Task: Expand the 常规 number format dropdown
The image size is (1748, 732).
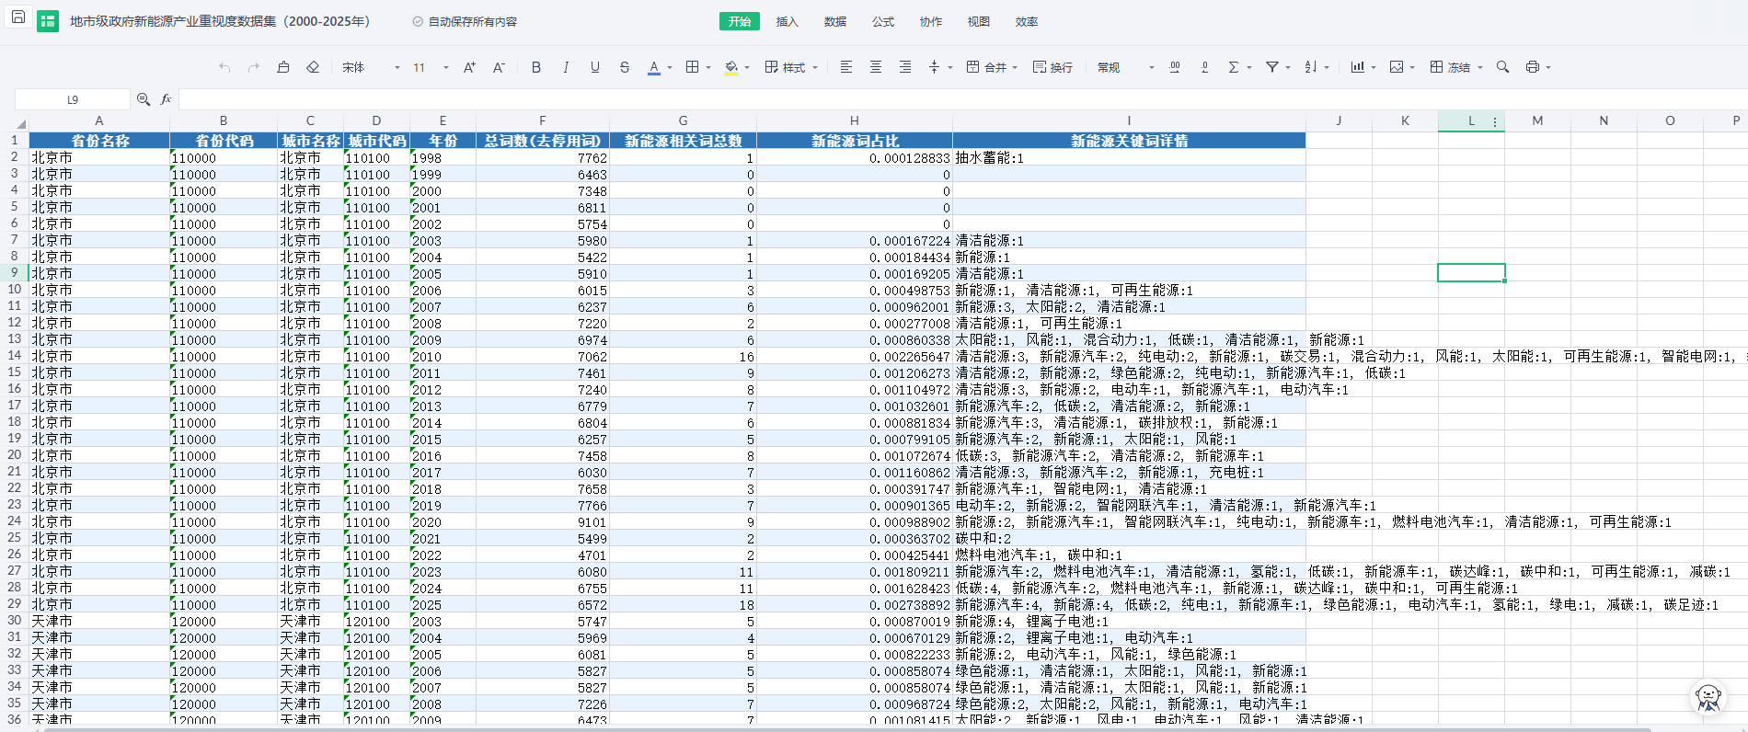Action: tap(1125, 67)
